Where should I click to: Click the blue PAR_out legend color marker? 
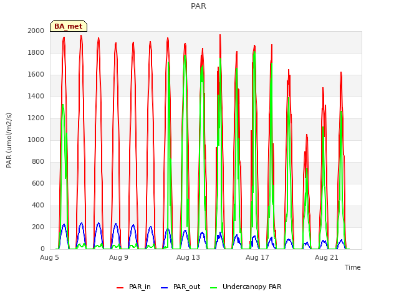tap(165, 288)
